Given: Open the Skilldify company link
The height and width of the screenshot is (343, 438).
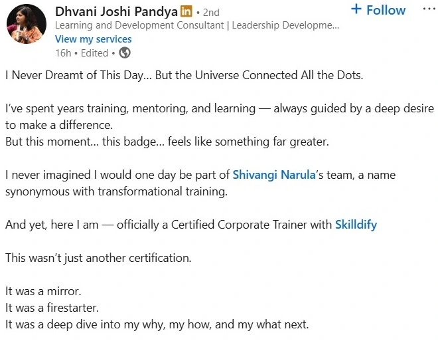Looking at the screenshot, I should click(x=356, y=225).
